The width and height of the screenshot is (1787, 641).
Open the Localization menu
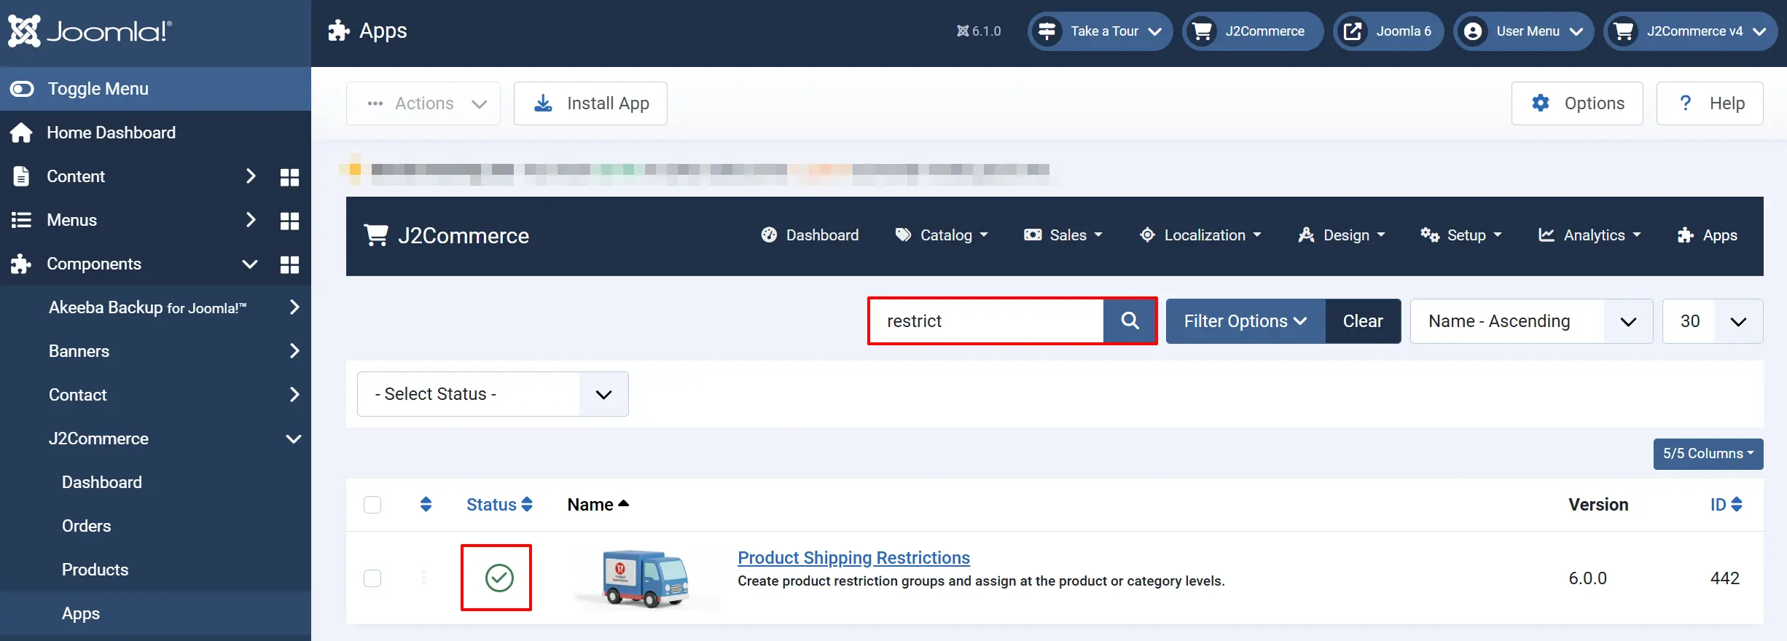(1200, 235)
